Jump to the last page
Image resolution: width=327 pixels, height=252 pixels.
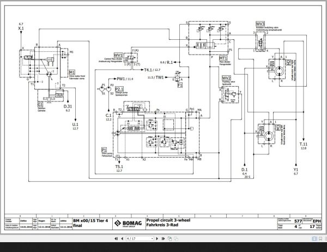click(x=163, y=239)
